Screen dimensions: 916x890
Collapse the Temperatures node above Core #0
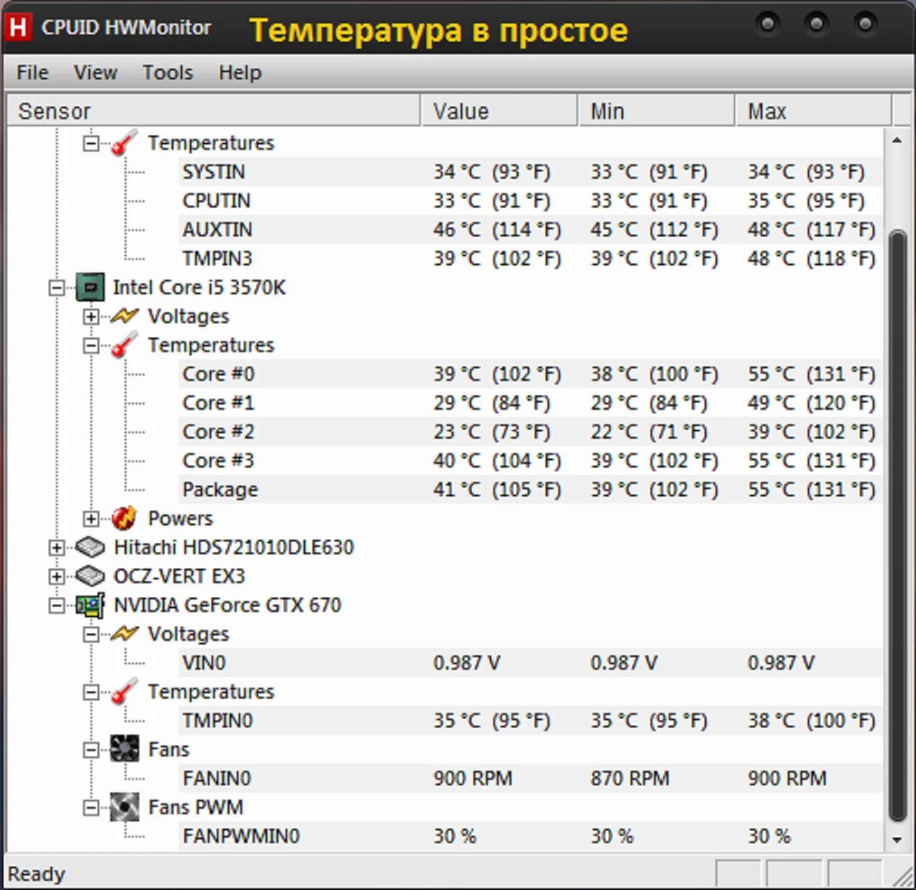[x=91, y=345]
